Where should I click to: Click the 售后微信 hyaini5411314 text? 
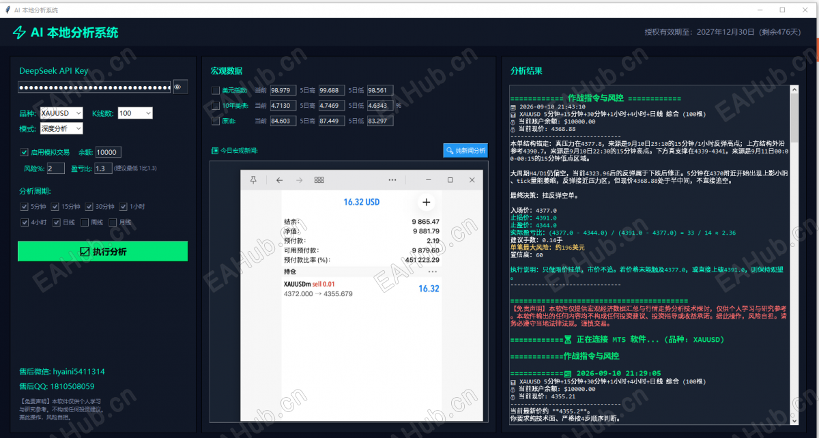pyautogui.click(x=62, y=372)
